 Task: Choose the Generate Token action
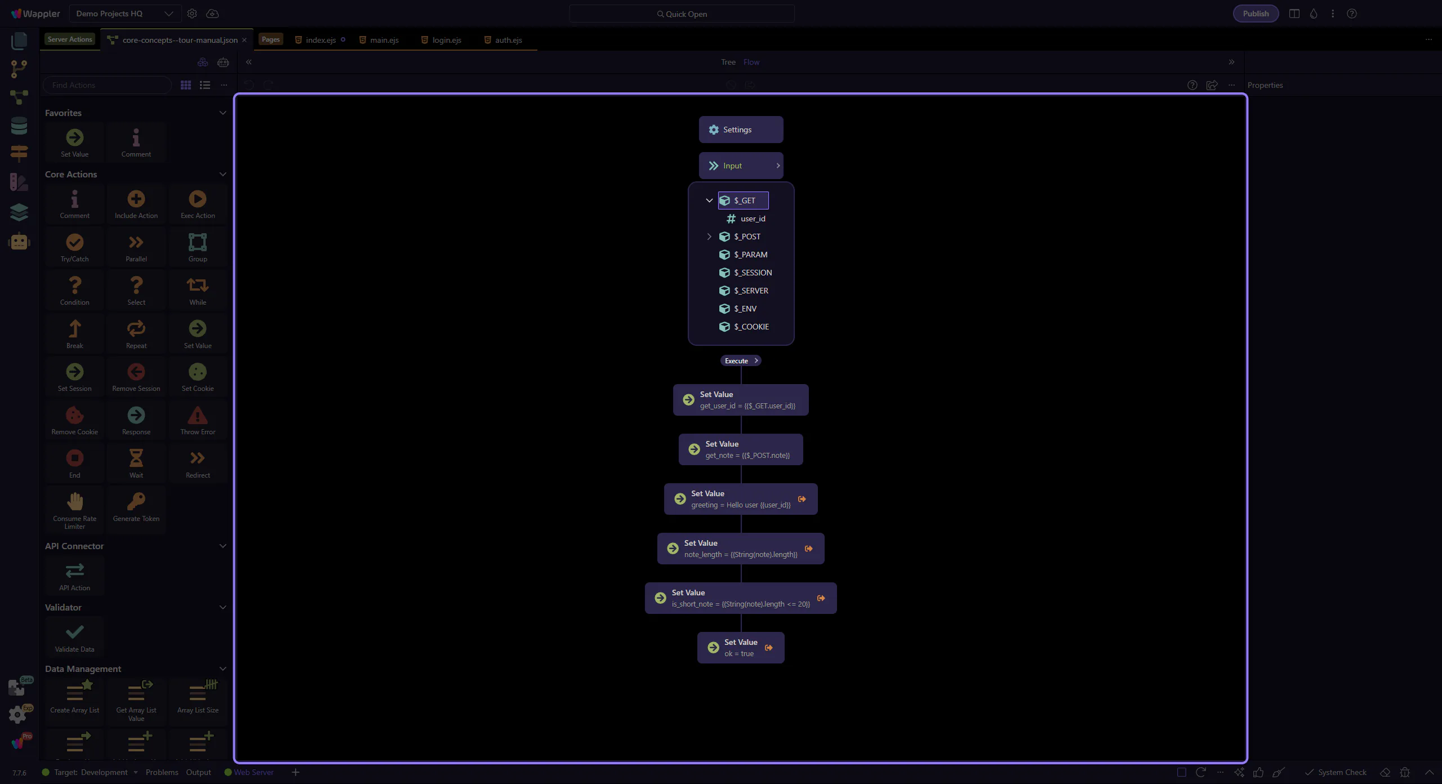pos(136,502)
